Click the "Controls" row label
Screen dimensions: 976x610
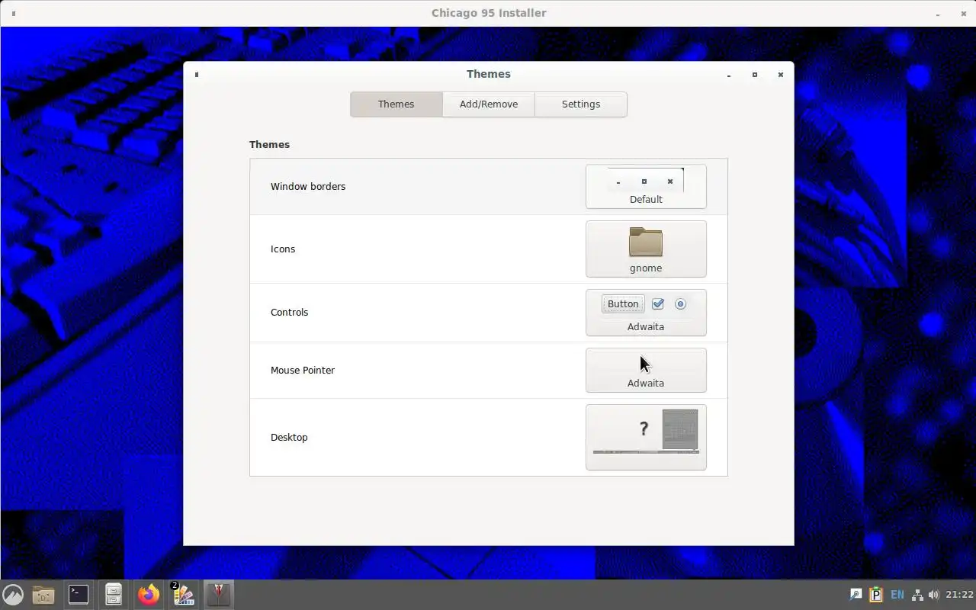click(x=290, y=312)
